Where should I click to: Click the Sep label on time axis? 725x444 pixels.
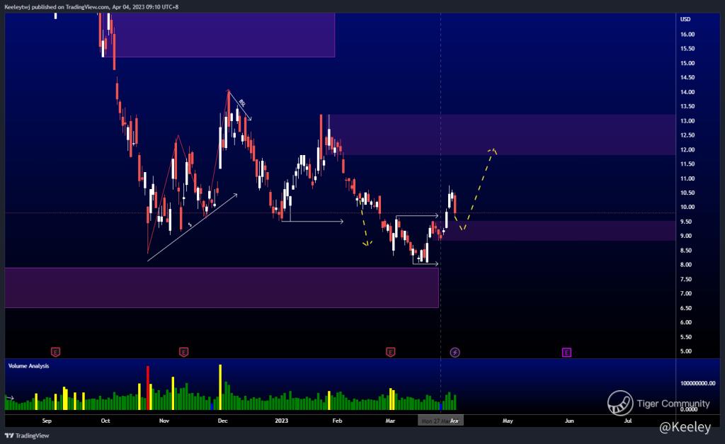[47, 421]
